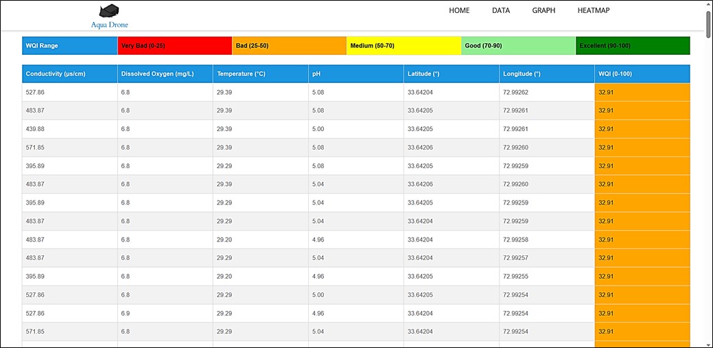Go to the GRAPH page
713x348 pixels.
[544, 10]
